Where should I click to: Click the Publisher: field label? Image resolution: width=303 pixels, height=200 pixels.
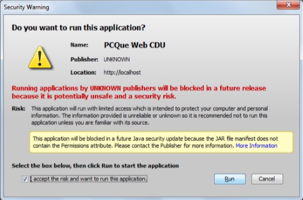tap(84, 59)
